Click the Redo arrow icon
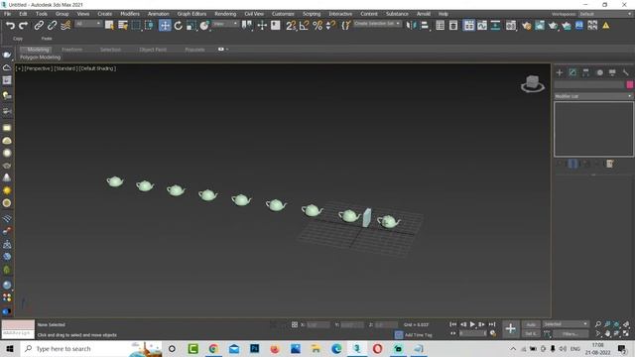Screen dimensions: 635x357 pyautogui.click(x=24, y=26)
